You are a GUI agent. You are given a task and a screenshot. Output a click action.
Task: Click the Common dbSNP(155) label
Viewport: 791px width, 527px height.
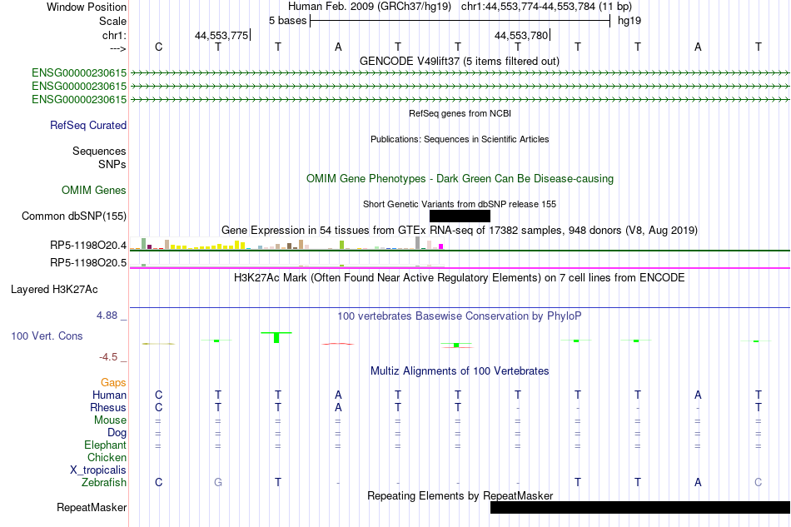74,216
